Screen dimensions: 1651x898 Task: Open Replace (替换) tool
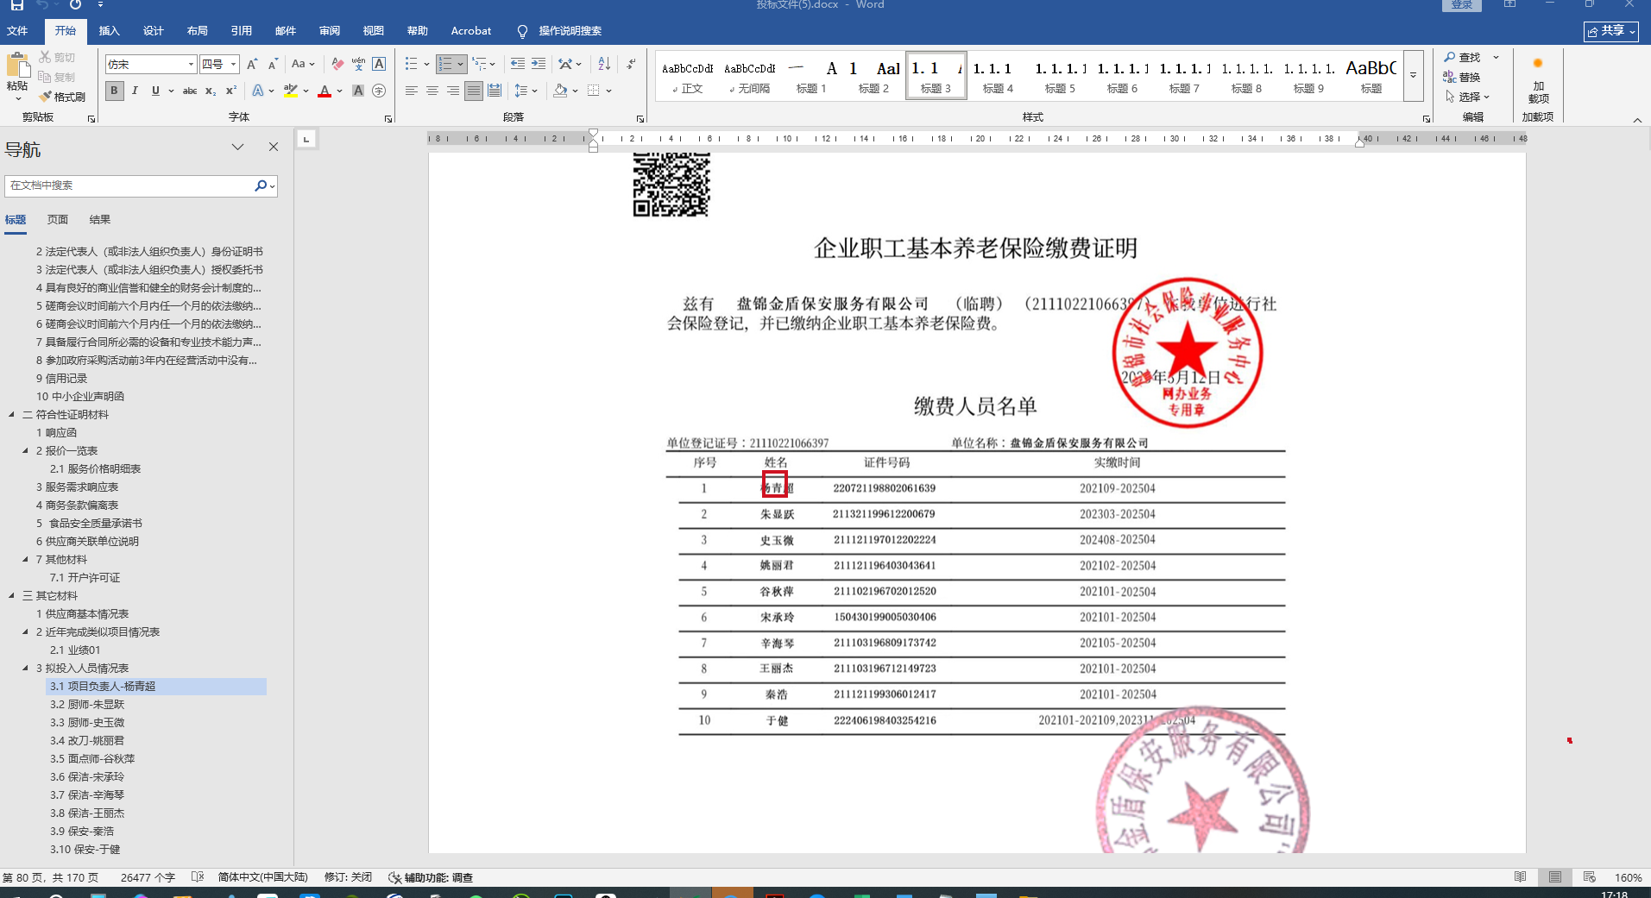click(1463, 77)
